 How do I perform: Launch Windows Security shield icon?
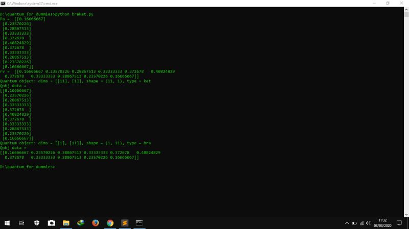[37, 223]
